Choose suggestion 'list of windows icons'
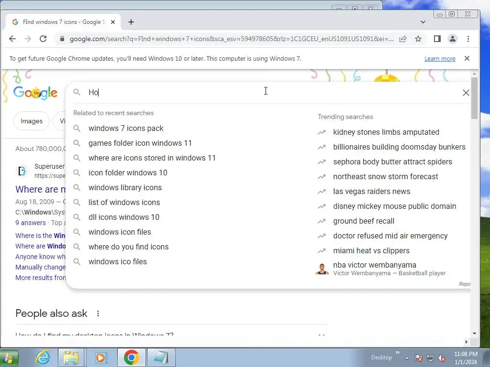 (x=124, y=203)
